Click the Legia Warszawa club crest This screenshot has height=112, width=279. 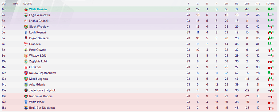coord(26,15)
